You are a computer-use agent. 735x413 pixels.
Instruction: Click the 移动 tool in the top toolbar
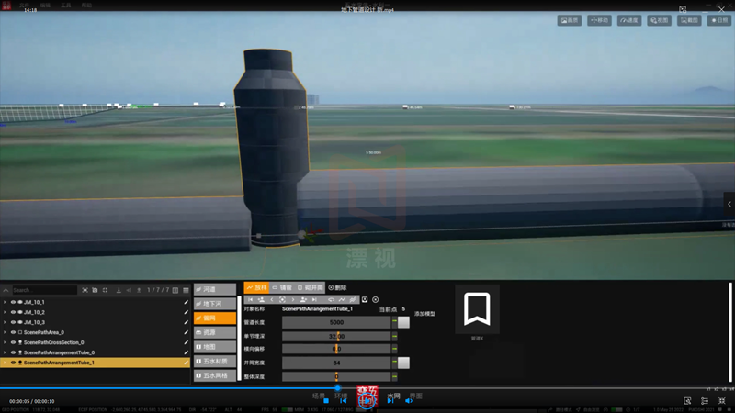[x=599, y=19]
